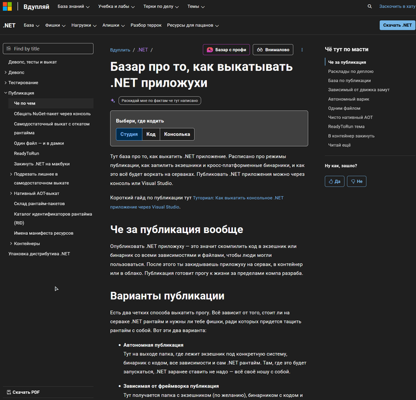The image size is (416, 400).
Task: Focus the Find by title field
Action: pyautogui.click(x=48, y=49)
